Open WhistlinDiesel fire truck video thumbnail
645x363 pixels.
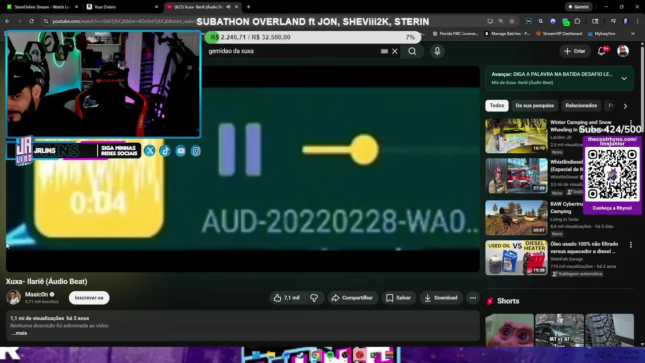[516, 175]
